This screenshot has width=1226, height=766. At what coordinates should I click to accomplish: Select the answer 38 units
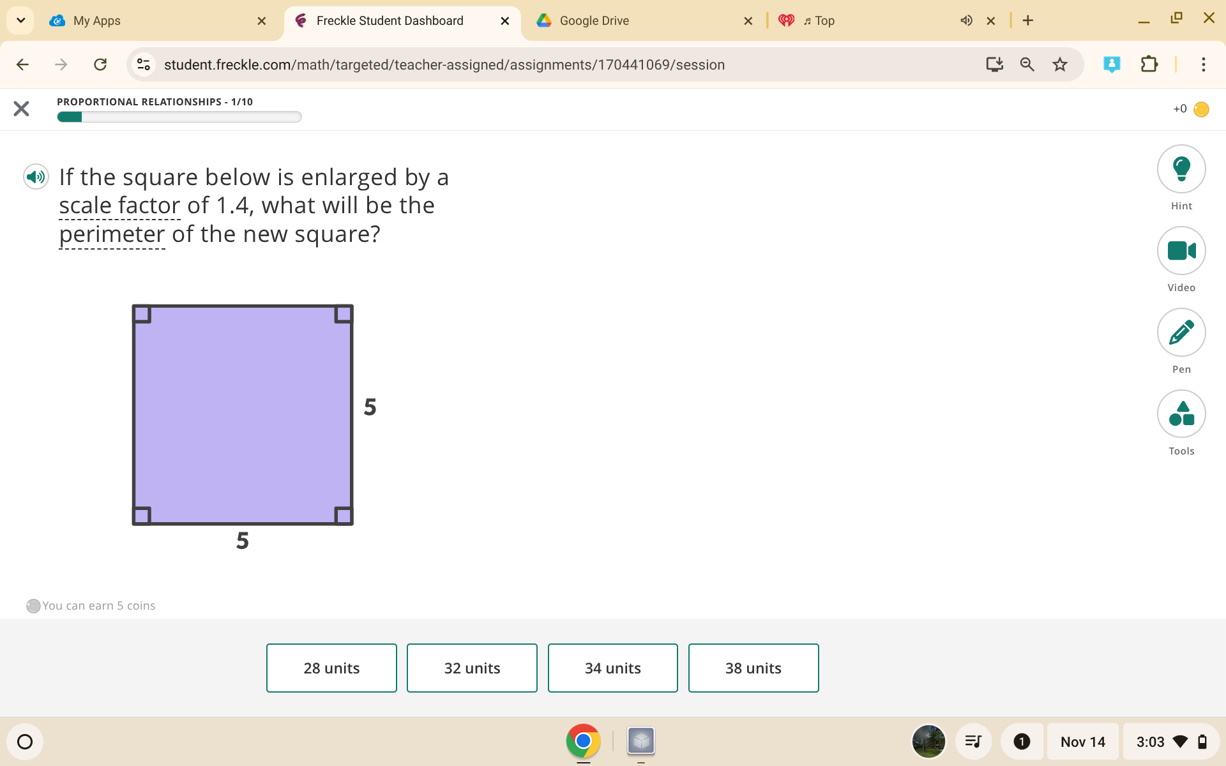[753, 668]
